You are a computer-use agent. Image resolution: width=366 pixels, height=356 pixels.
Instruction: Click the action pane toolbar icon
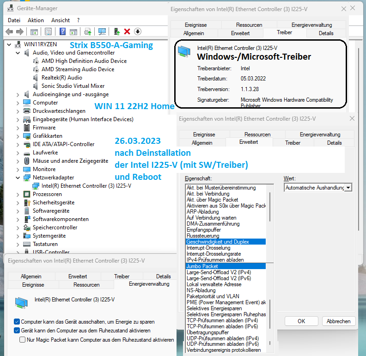click(x=73, y=31)
